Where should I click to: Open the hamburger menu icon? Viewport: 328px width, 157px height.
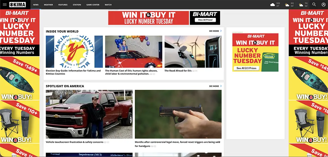[4, 4]
